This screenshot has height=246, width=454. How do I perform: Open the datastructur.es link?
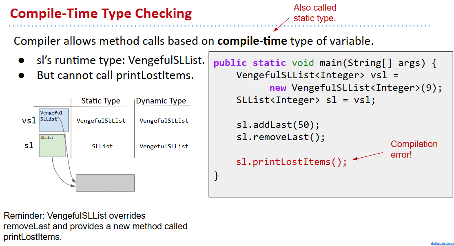pos(442,243)
